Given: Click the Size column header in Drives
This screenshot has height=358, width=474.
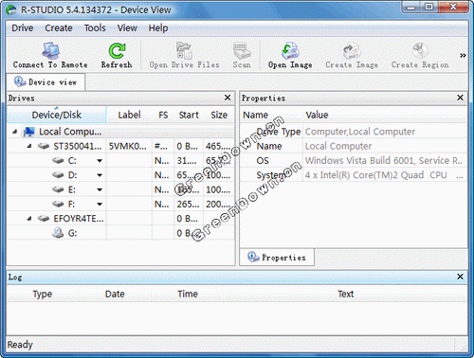Looking at the screenshot, I should coord(219,115).
